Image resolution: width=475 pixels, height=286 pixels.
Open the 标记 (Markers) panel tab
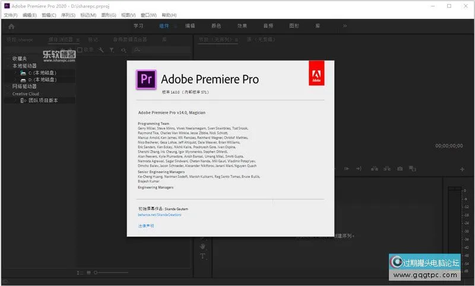[93, 40]
